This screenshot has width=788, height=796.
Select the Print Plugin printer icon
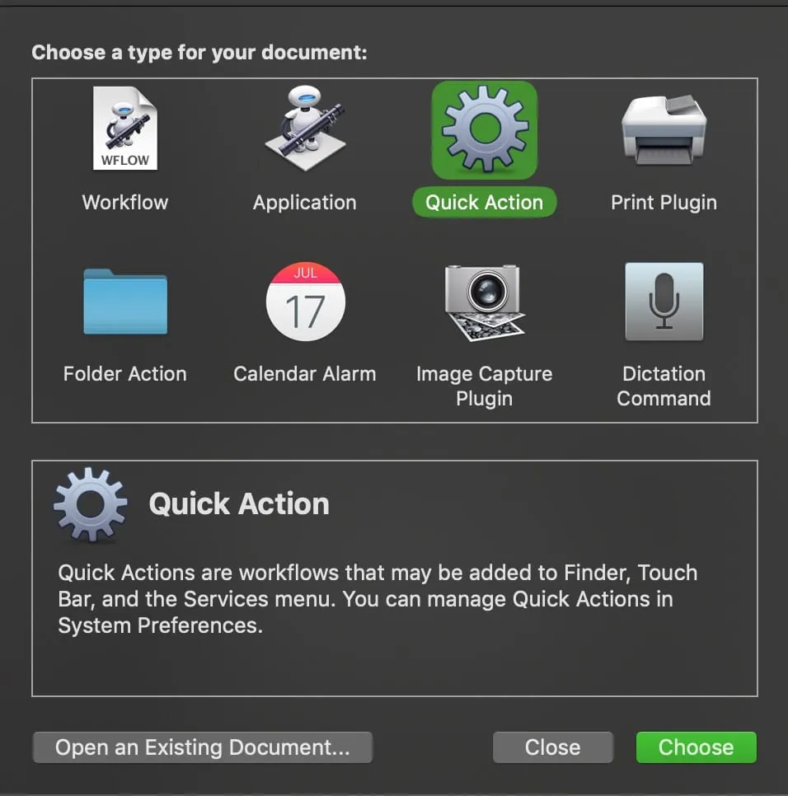coord(664,129)
